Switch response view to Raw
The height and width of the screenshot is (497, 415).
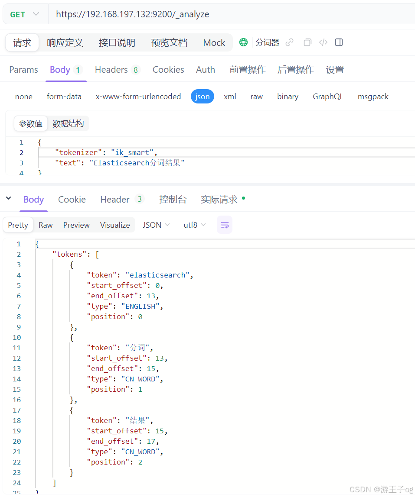click(46, 225)
